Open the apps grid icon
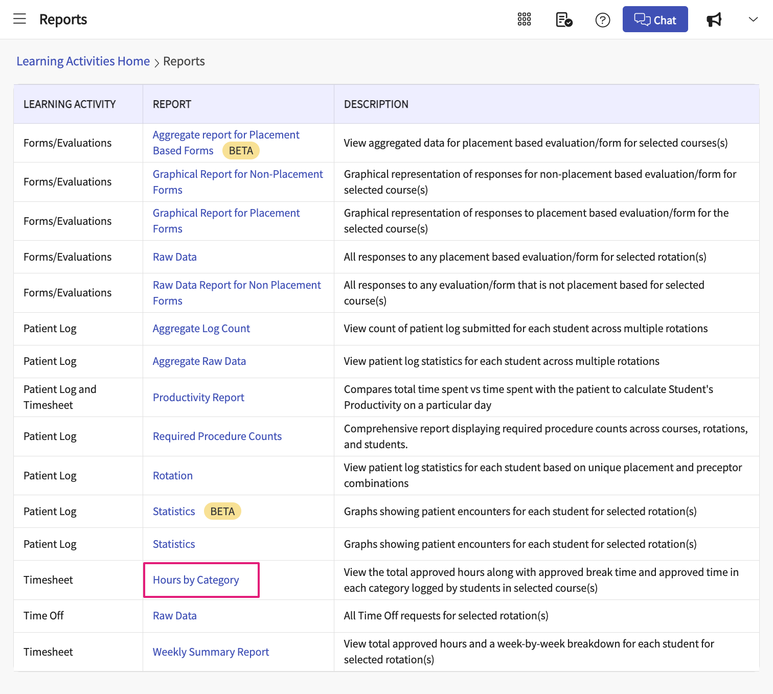The height and width of the screenshot is (694, 773). click(x=524, y=19)
